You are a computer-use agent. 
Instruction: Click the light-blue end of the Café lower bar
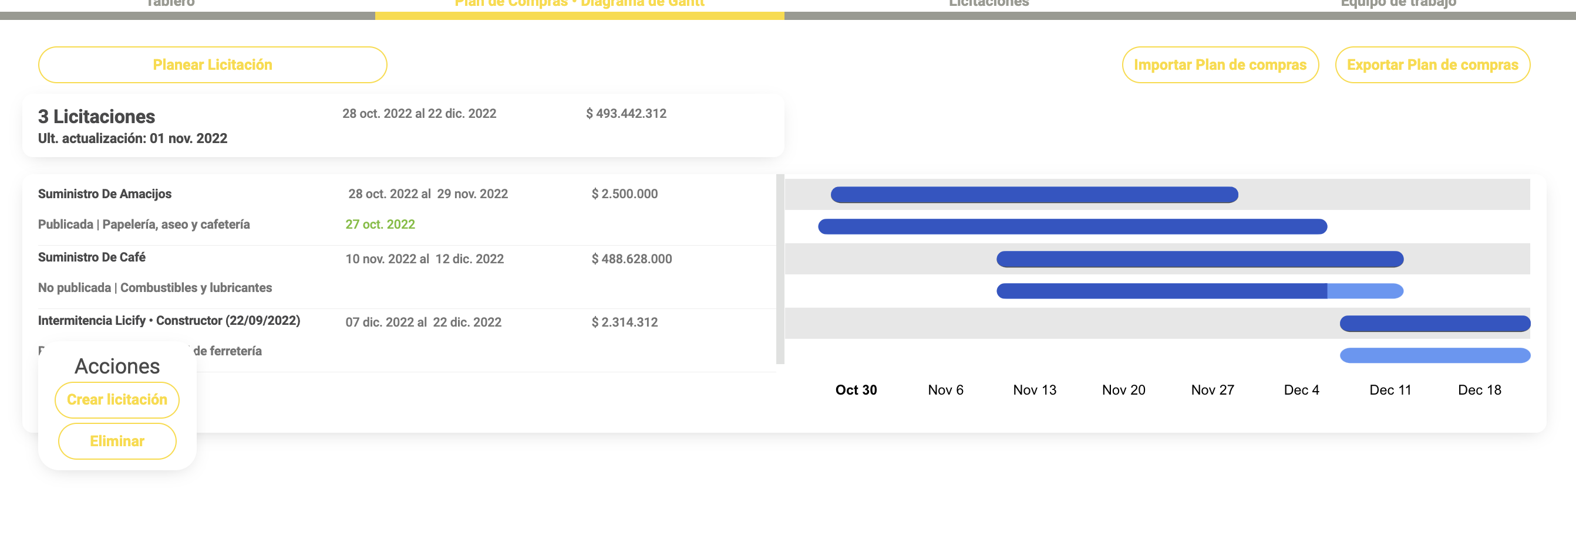tap(1366, 291)
